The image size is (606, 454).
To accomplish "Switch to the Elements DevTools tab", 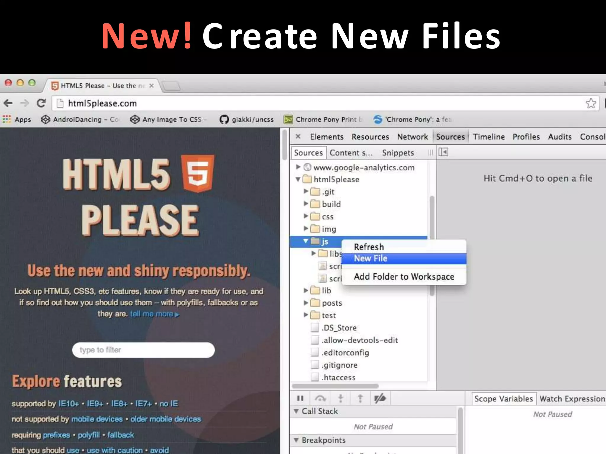I will (x=327, y=137).
